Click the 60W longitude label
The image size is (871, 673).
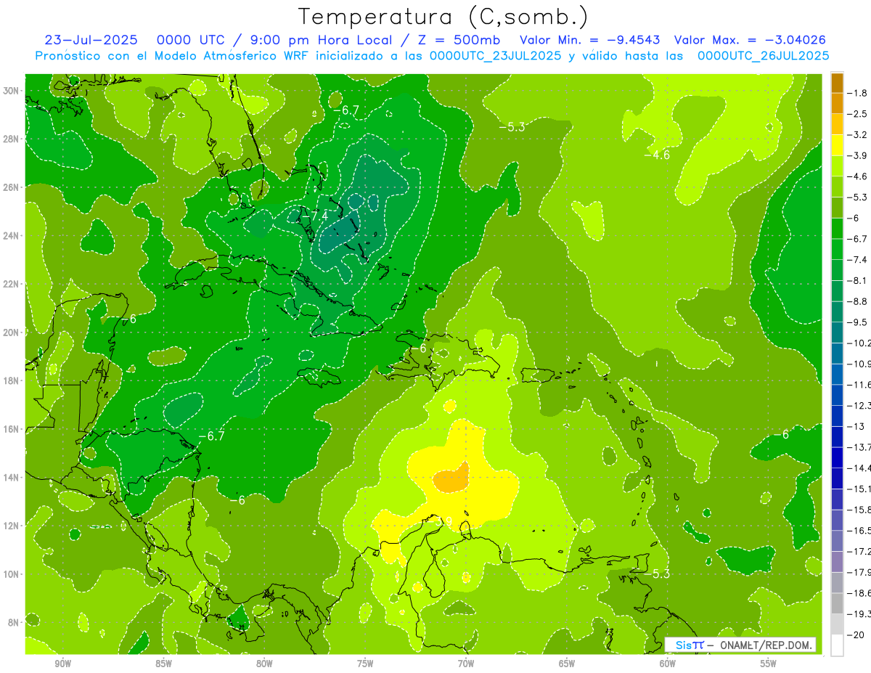668,664
